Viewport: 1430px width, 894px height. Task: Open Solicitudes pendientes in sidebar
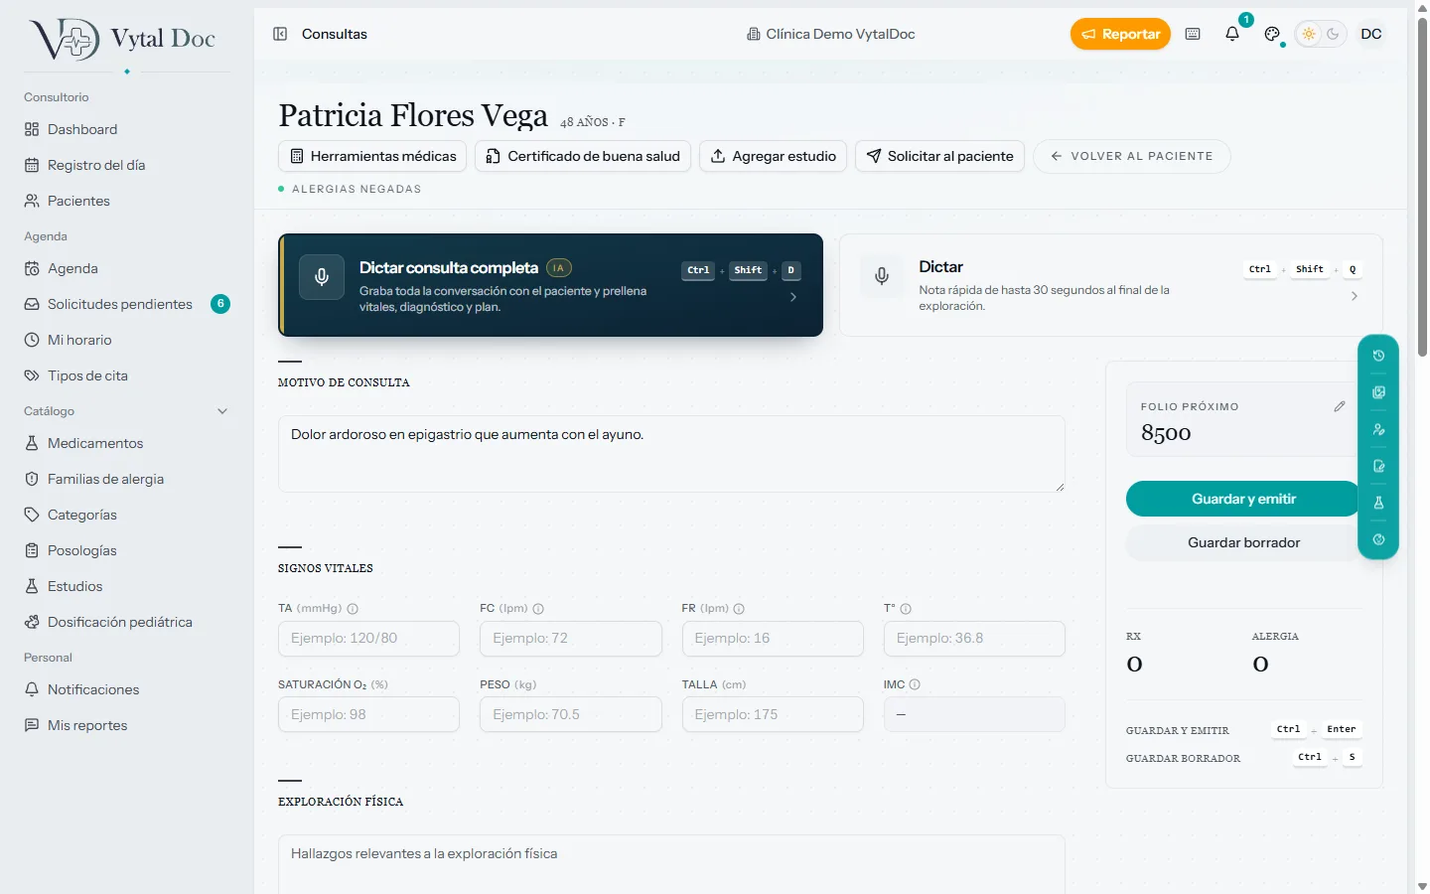point(127,304)
